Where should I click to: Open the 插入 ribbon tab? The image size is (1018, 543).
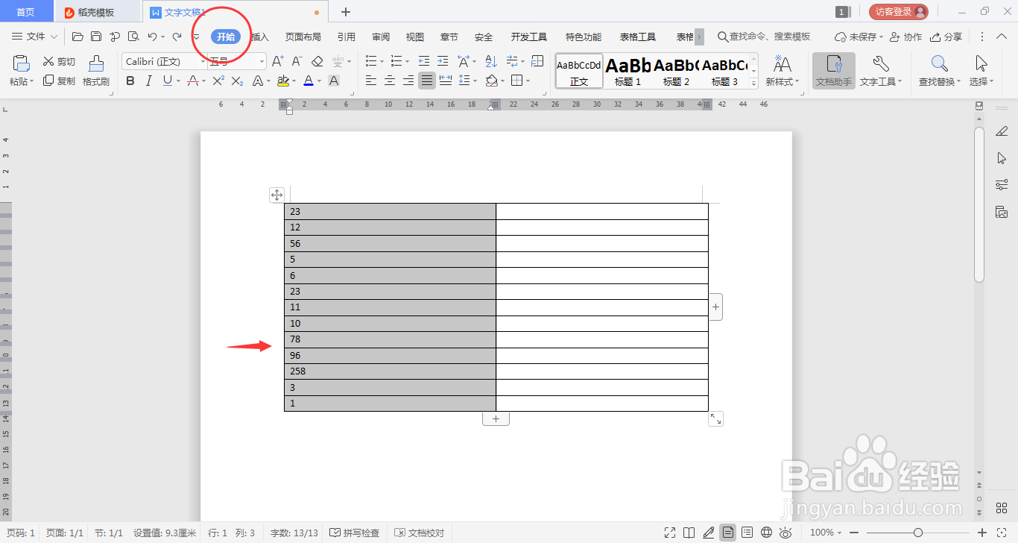pos(260,37)
